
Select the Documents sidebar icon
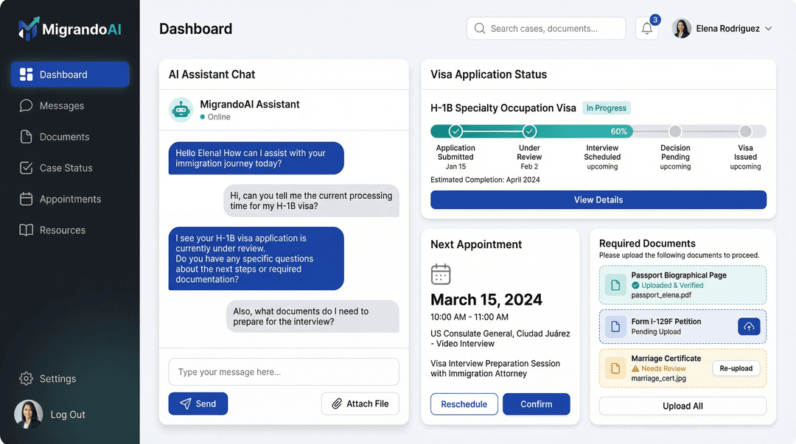[25, 137]
